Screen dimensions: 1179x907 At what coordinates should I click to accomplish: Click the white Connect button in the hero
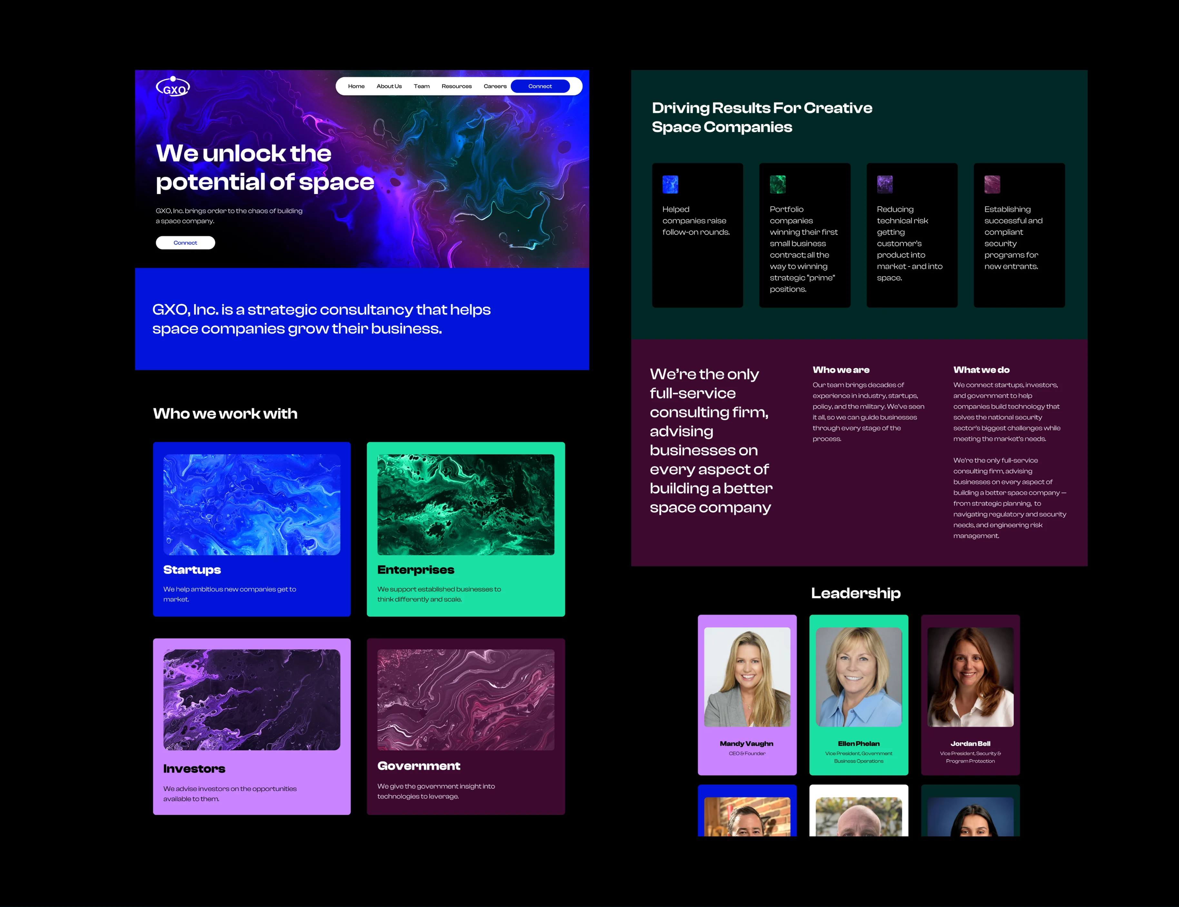point(185,243)
